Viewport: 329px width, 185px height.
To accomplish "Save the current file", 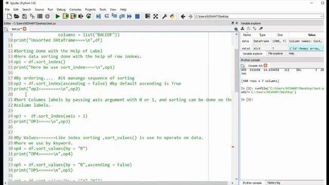I will pyautogui.click(x=24, y=16).
